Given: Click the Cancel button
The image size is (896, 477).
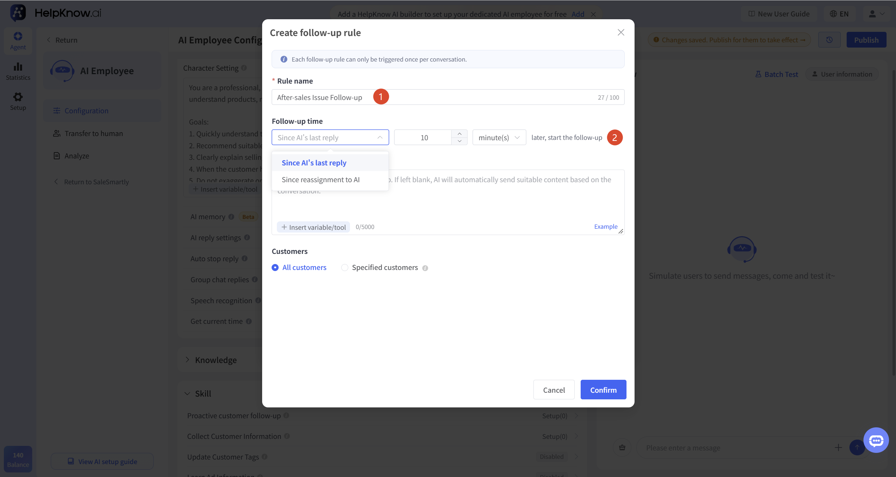Looking at the screenshot, I should click(x=554, y=390).
